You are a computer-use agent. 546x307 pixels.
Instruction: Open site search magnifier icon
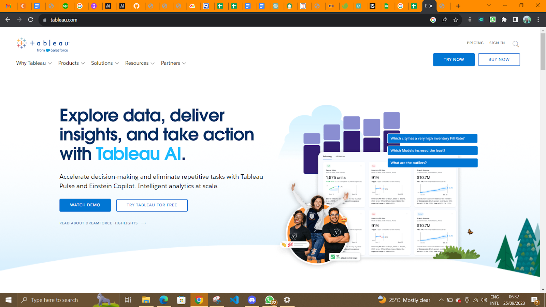tap(516, 44)
